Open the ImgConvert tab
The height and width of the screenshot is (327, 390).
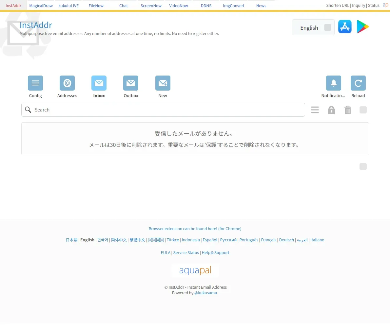click(x=234, y=6)
